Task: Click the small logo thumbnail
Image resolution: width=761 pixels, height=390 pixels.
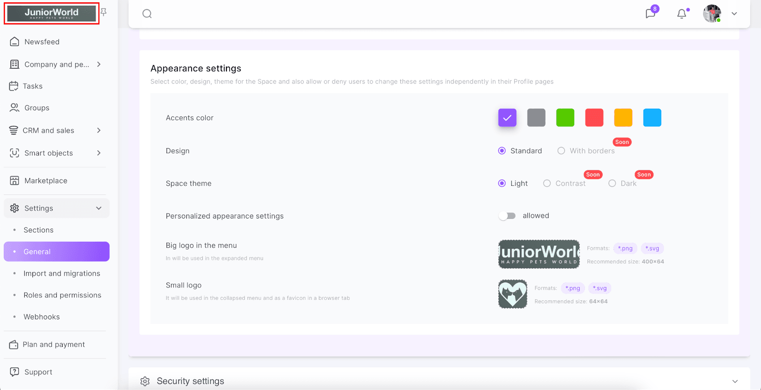Action: (x=512, y=294)
